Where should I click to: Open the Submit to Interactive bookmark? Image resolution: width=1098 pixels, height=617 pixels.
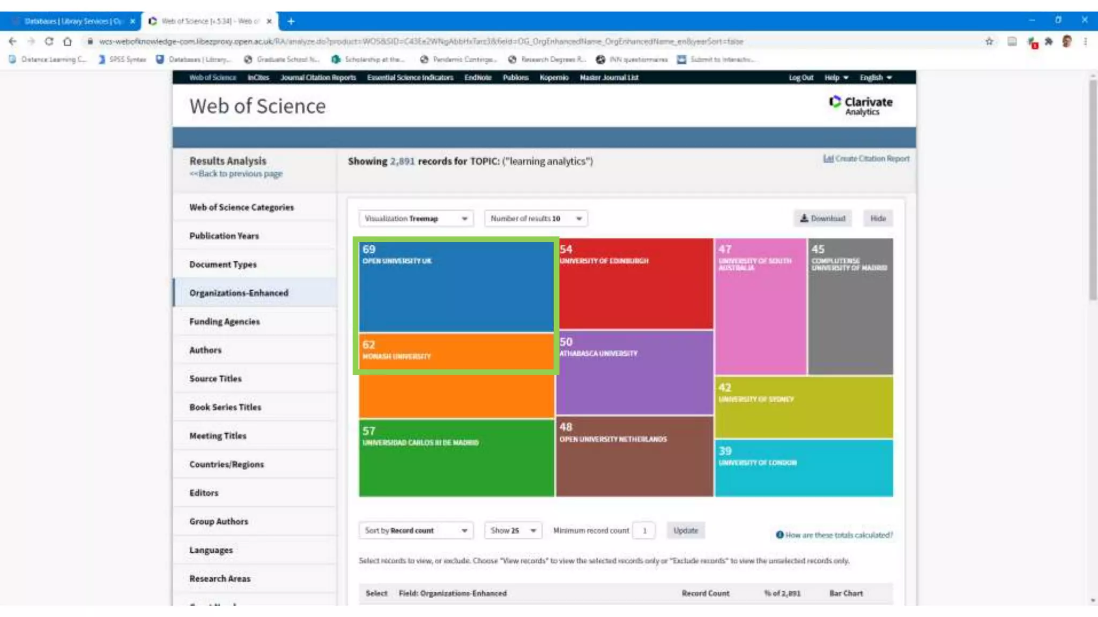click(x=716, y=59)
